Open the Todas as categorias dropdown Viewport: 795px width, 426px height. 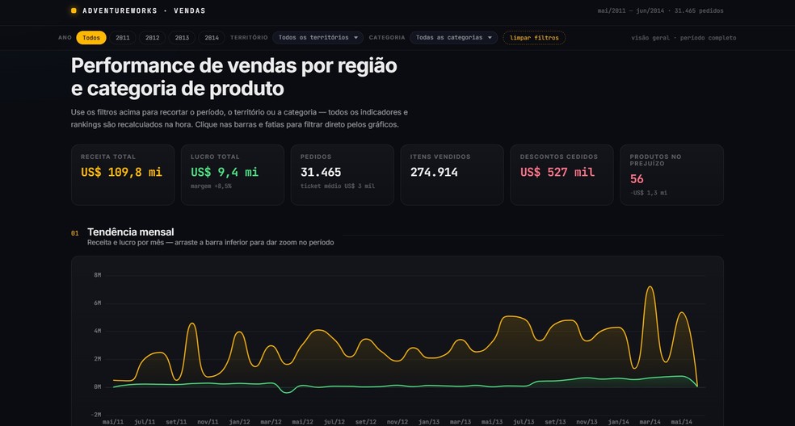[x=454, y=37]
